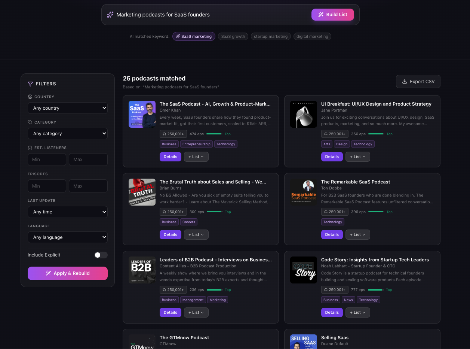
Task: Select the SaaS growth keyword chip
Action: tap(233, 36)
